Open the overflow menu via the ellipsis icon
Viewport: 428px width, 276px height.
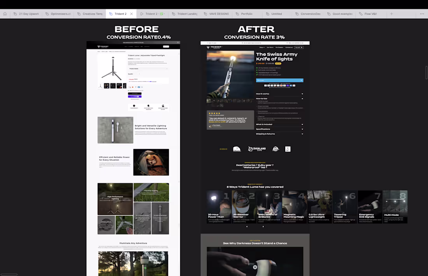422,14
